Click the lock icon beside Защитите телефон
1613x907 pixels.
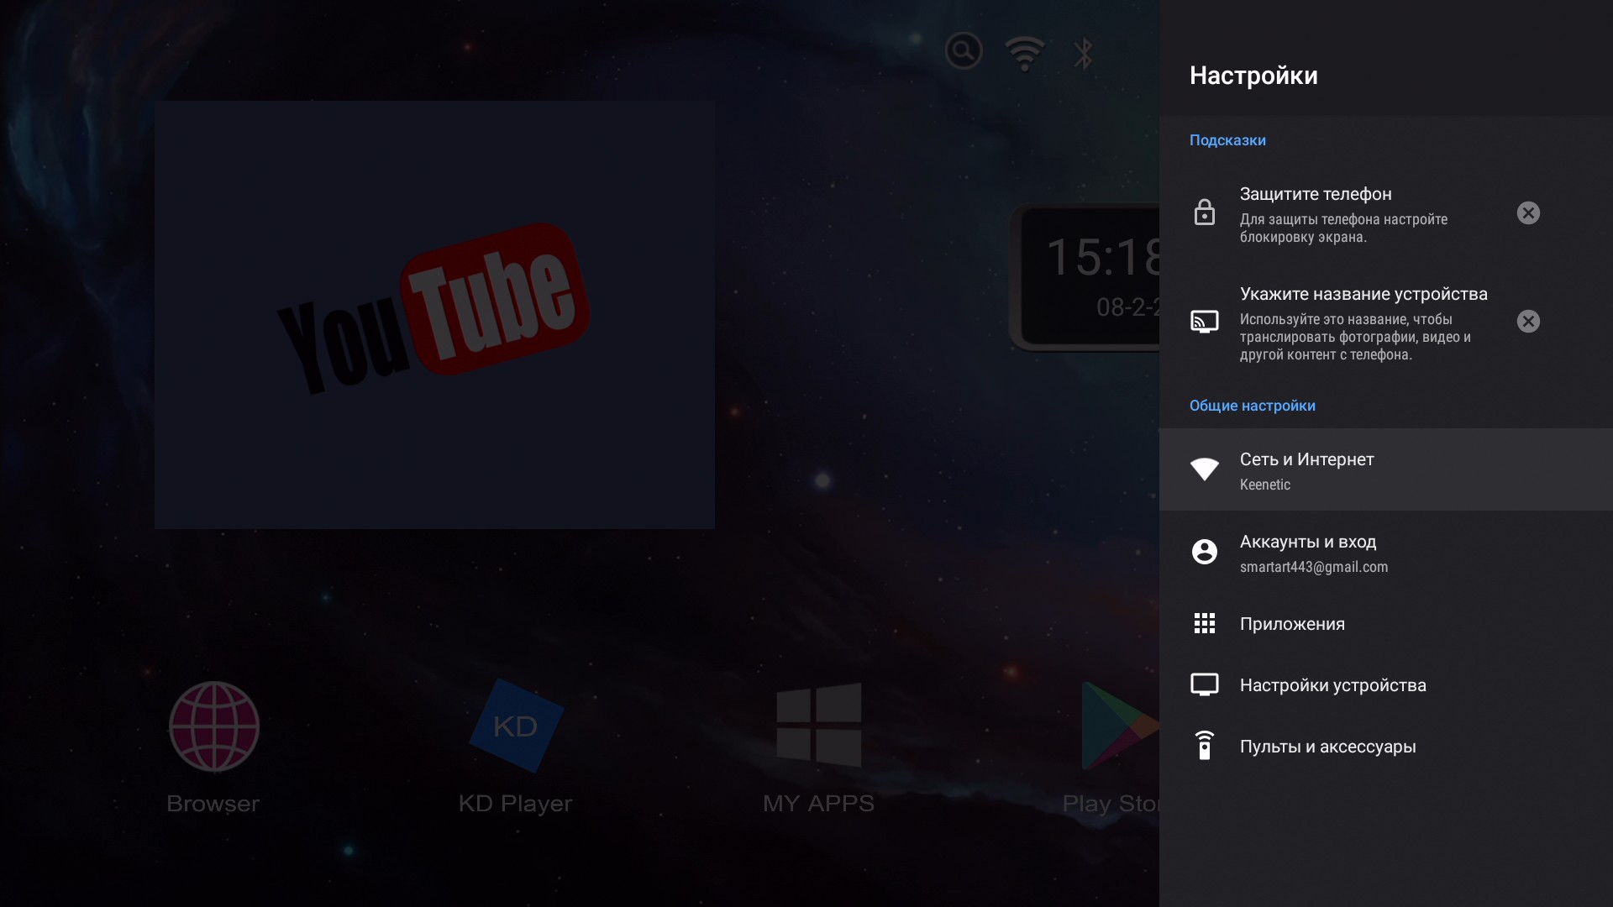1204,212
